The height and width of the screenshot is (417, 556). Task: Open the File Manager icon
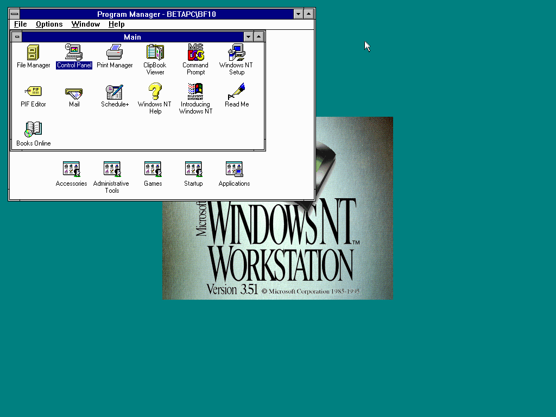tap(33, 53)
